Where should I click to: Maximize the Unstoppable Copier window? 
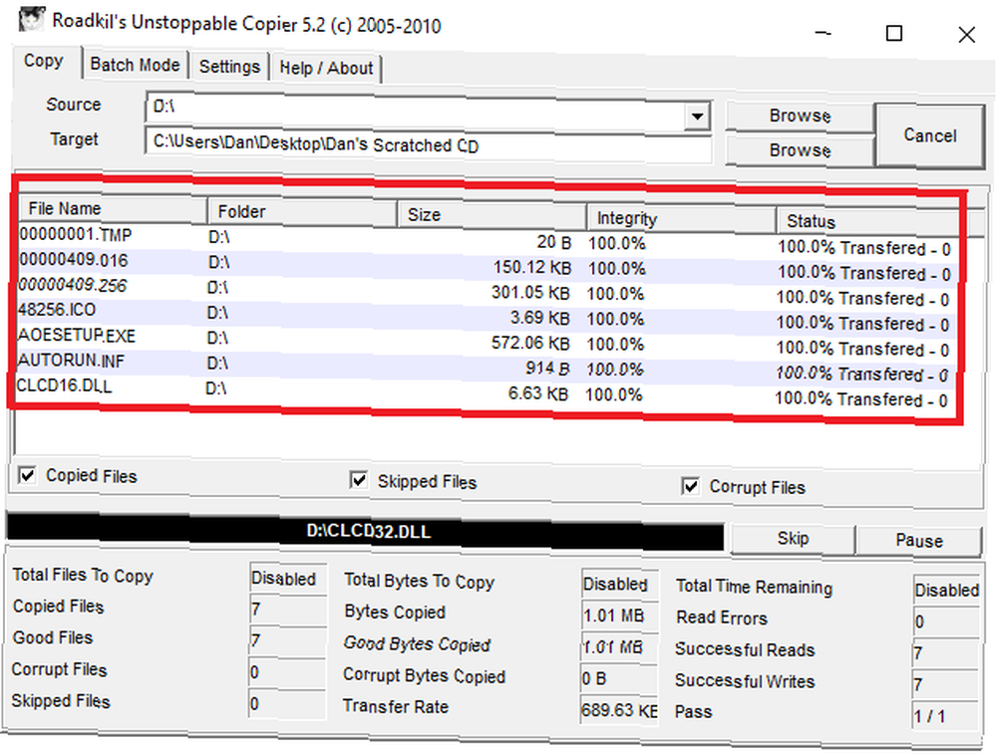(x=894, y=33)
